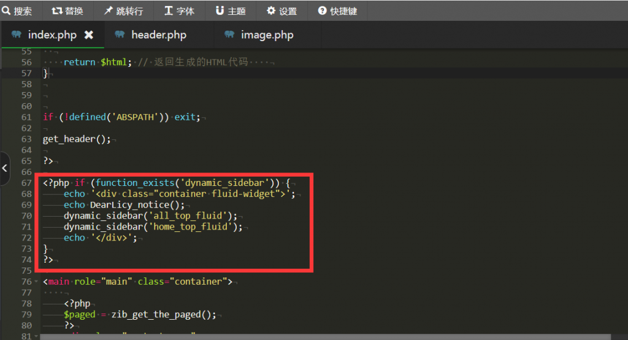This screenshot has width=628, height=340.
Task: Close the index.php tab
Action: [88, 35]
